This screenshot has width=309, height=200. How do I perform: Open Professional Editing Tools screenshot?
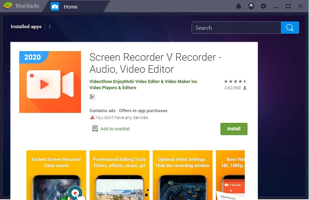tap(119, 175)
